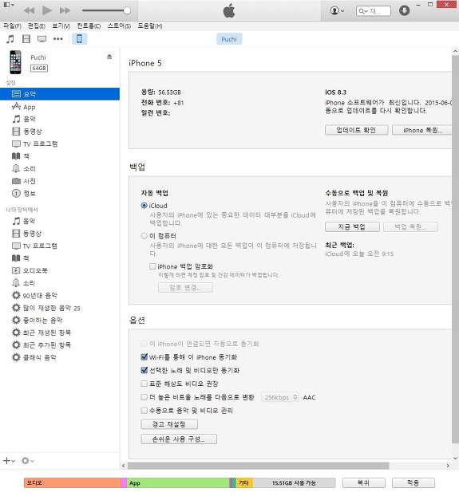This screenshot has height=496, width=459.
Task: Select 요약 summary in settings sidebar
Action: point(60,94)
